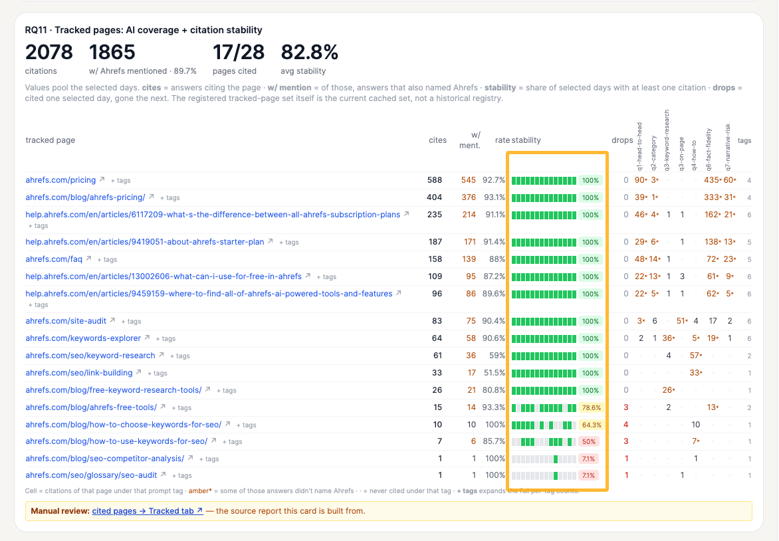Click stability bar for how-to-choose-keywords-for-seo row
The width and height of the screenshot is (779, 541).
coord(544,425)
